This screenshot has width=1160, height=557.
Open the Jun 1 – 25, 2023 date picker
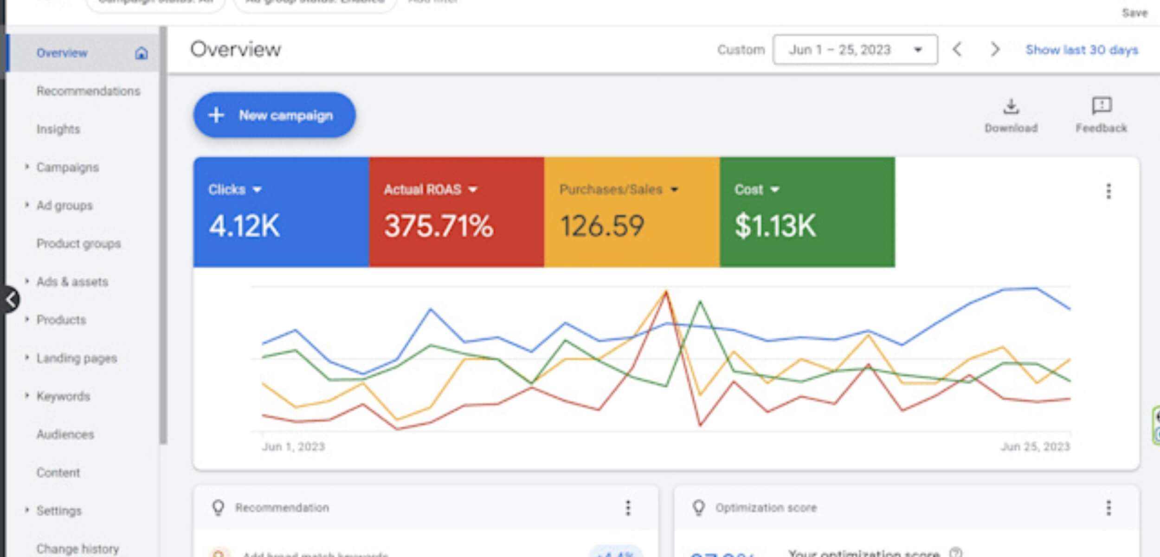pos(855,50)
